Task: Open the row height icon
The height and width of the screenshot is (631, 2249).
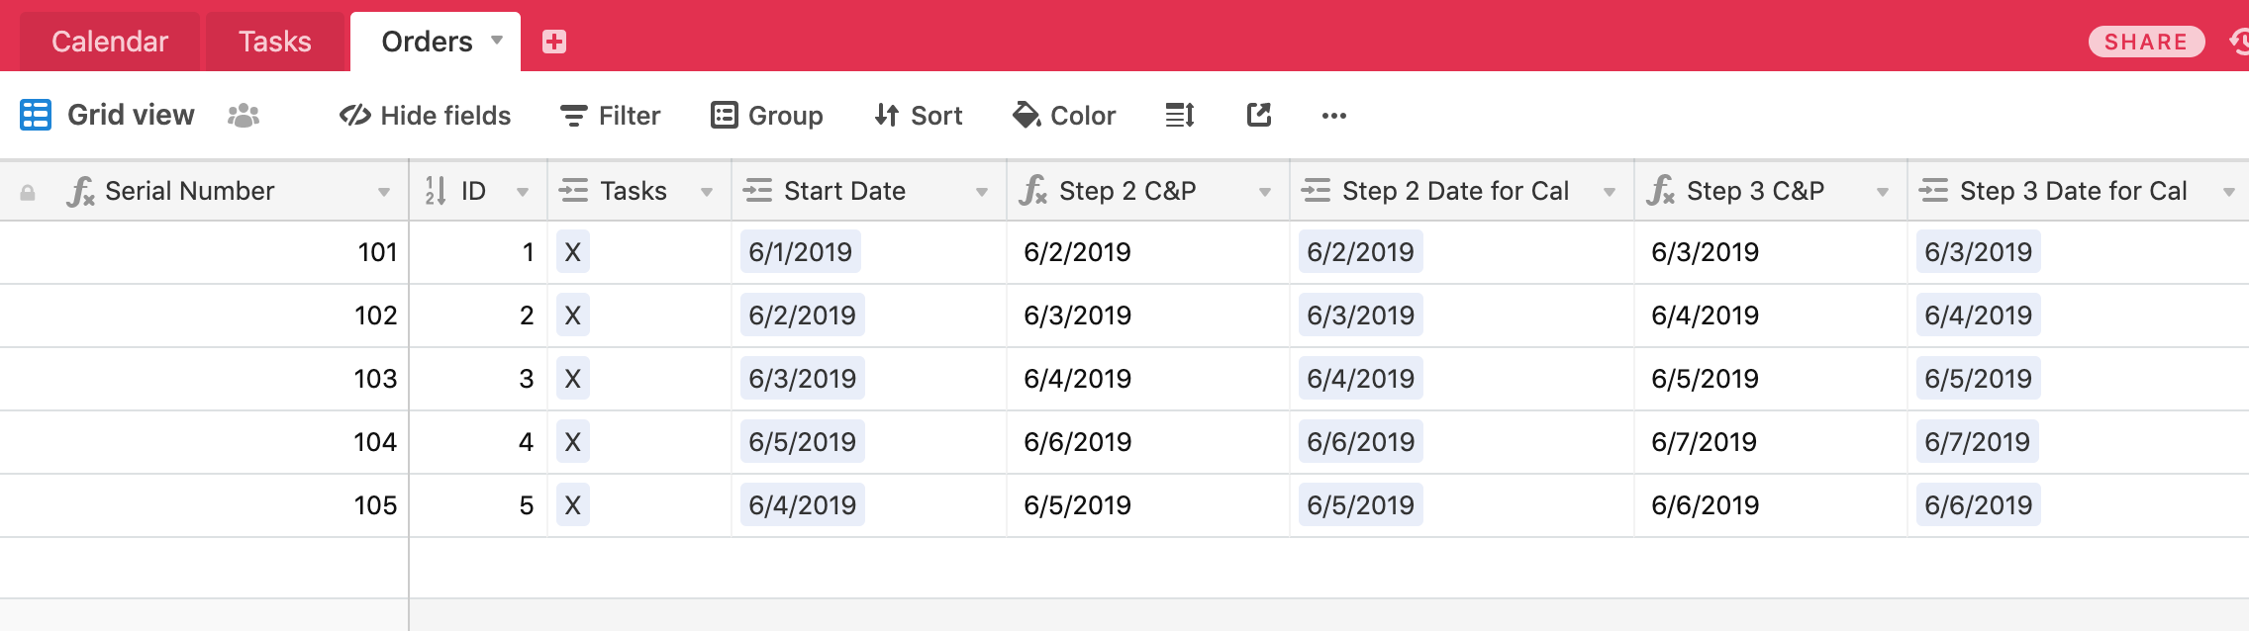Action: pos(1180,116)
